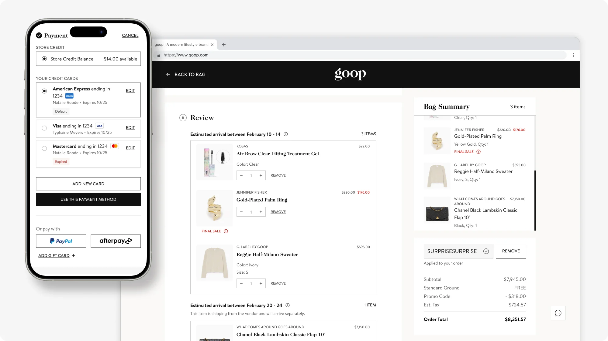Screen dimensions: 608x341
Task: Click USE THIS PAYMENT METHOD button
Action: pos(88,199)
